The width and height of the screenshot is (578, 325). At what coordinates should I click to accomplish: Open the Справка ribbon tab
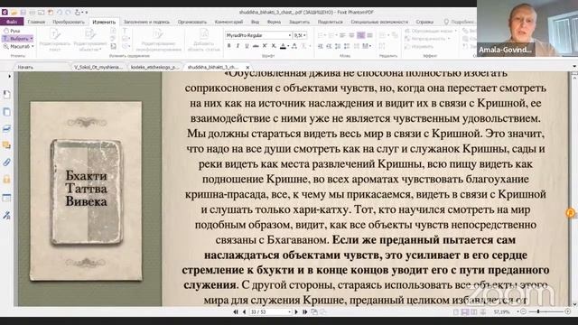[x=424, y=22]
